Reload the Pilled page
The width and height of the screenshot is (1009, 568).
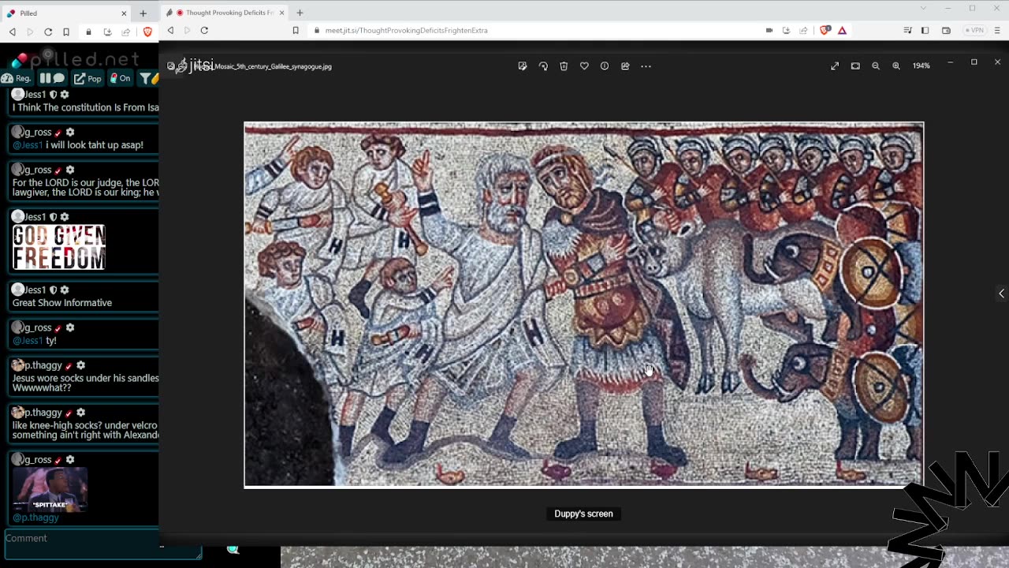(48, 32)
